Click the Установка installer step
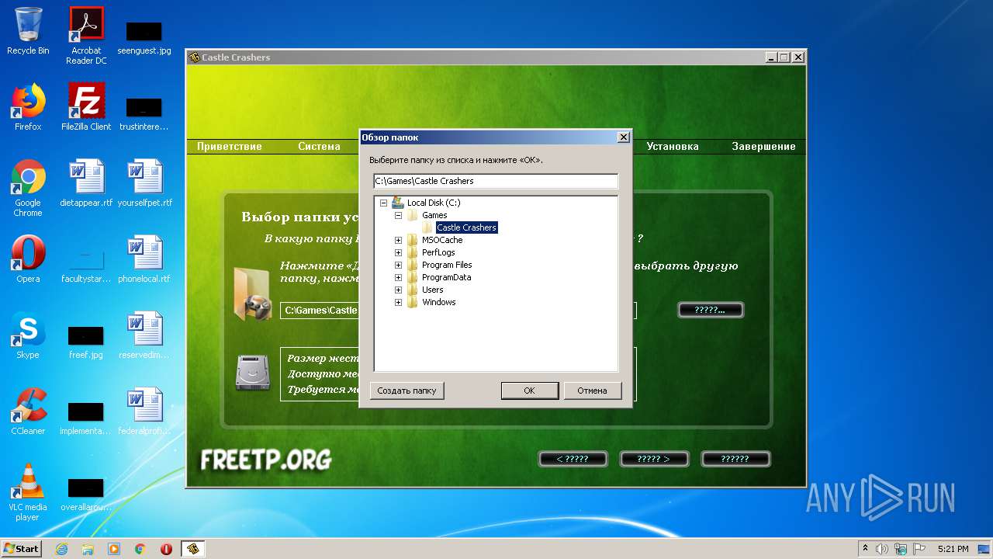The image size is (993, 559). point(673,146)
